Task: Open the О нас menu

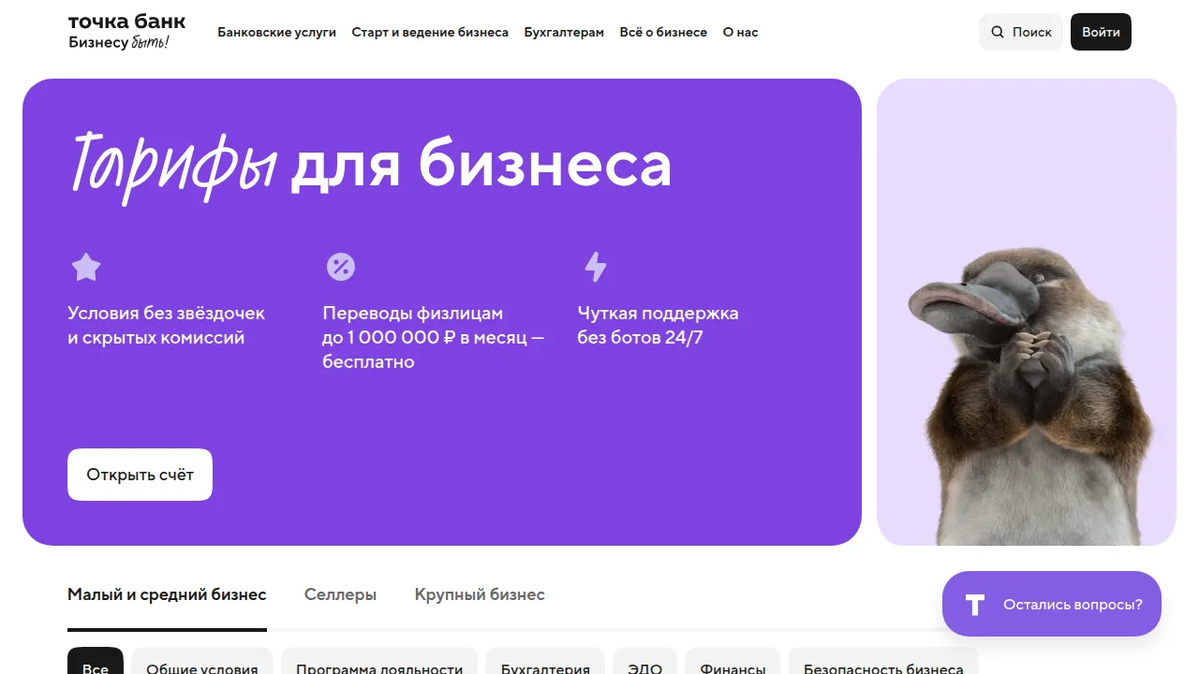Action: point(740,32)
